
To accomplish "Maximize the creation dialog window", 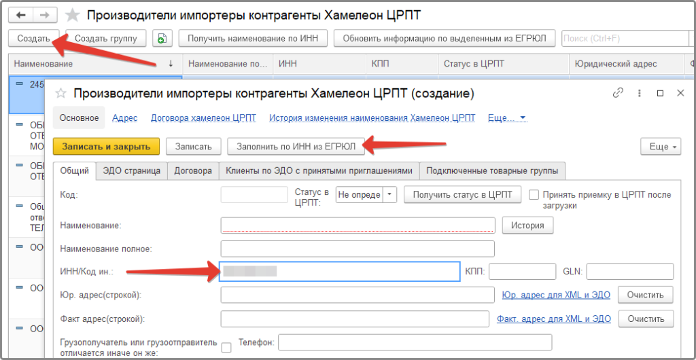I will coord(660,93).
